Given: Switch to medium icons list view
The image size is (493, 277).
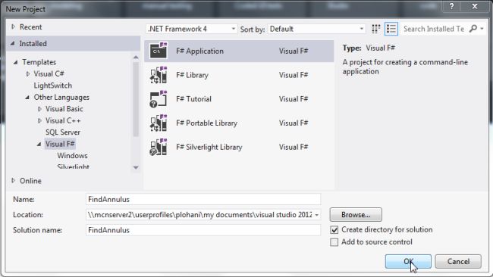Looking at the screenshot, I should coord(391,29).
